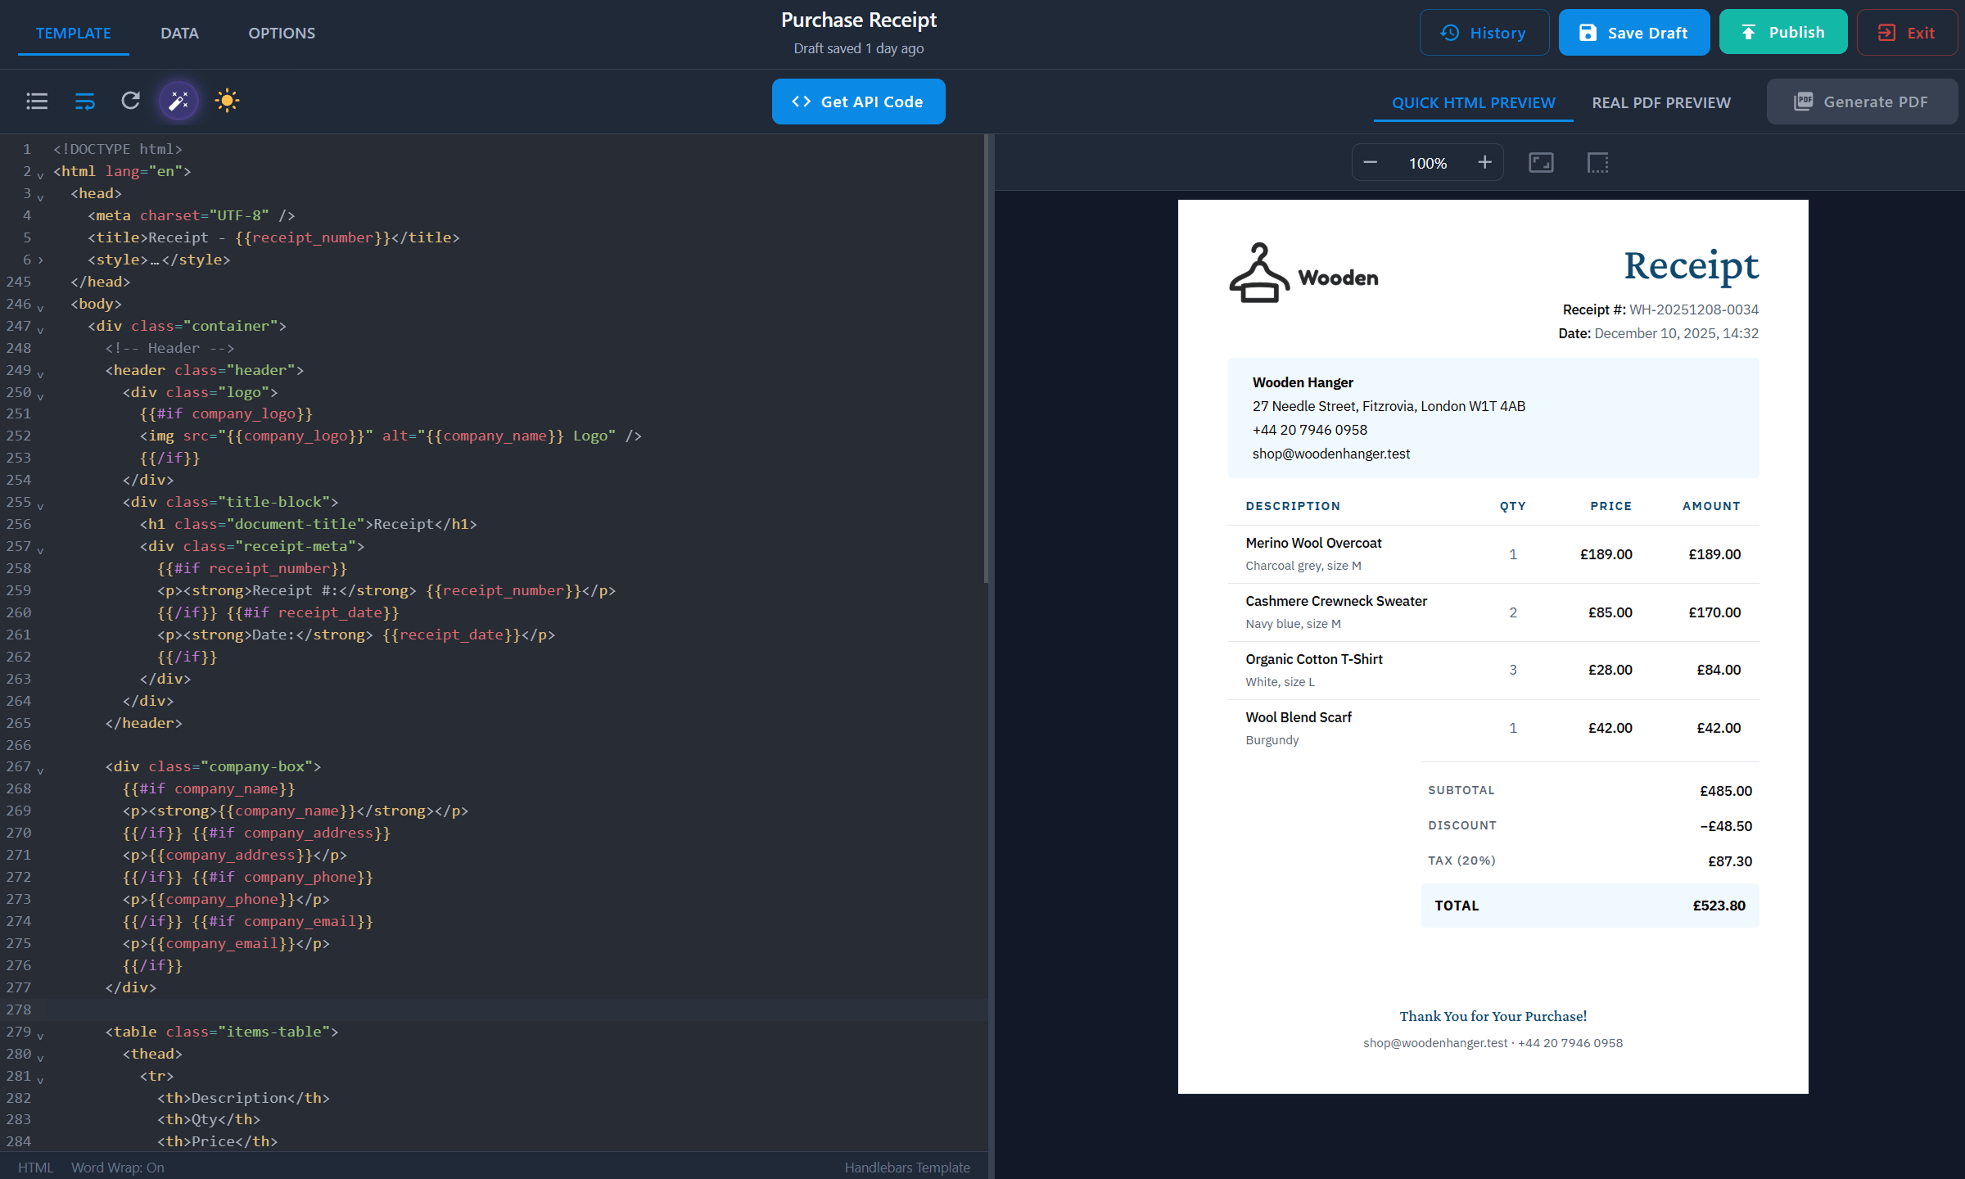This screenshot has width=1965, height=1179.
Task: Publish the Purchase Receipt template
Action: pos(1782,32)
